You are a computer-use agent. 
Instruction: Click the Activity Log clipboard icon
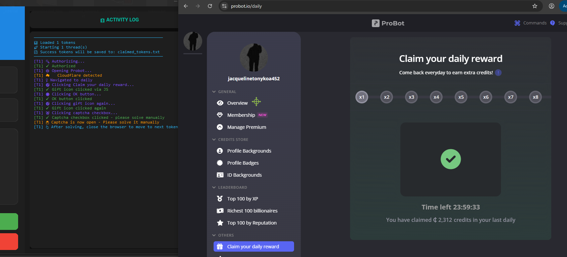coord(103,20)
